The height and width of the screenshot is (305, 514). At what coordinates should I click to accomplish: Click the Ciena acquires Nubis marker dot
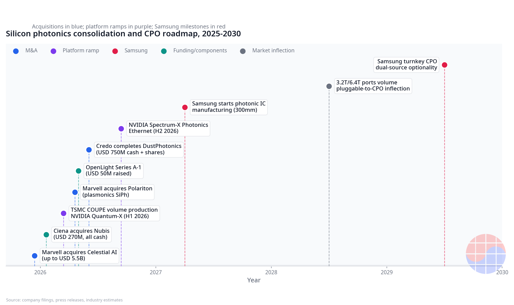tap(46, 235)
